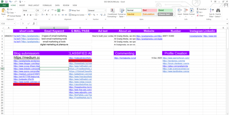
Task: Toggle Bold formatting
Action: click(x=24, y=15)
